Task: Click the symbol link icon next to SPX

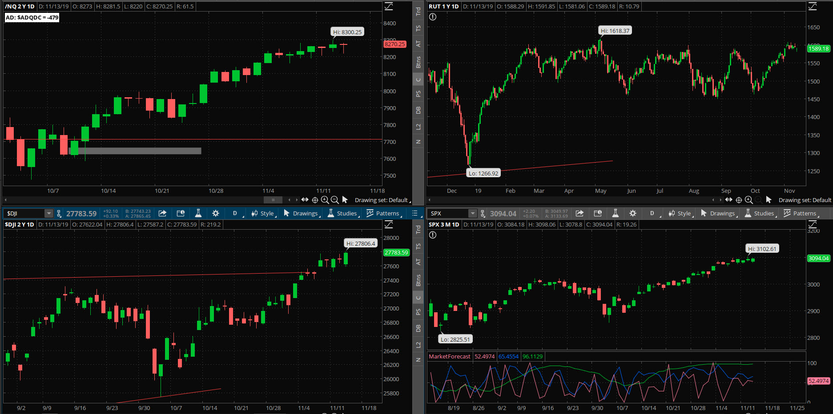Action: [483, 214]
